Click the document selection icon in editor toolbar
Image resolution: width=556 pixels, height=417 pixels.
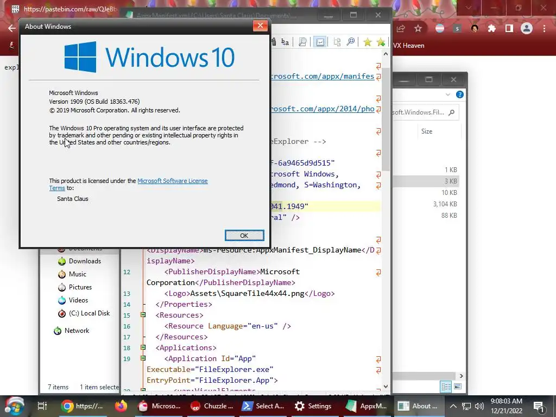tap(337, 42)
